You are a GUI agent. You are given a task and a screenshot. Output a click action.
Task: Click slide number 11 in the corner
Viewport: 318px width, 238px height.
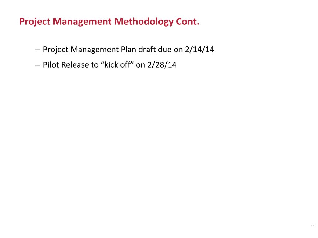[x=312, y=226]
